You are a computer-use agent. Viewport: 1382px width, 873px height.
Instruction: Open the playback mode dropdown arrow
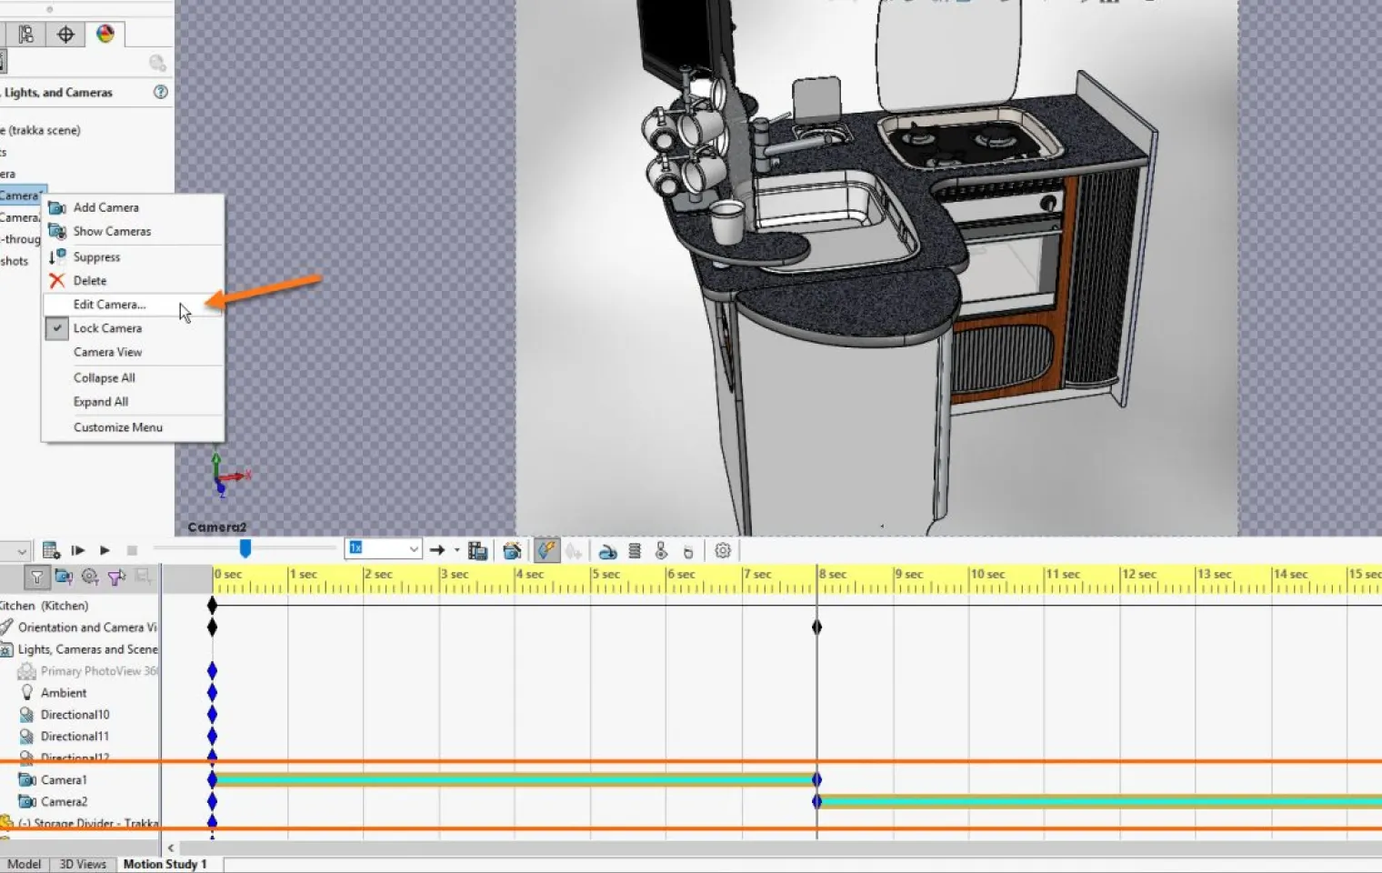pyautogui.click(x=456, y=550)
